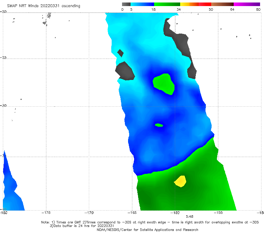Viewport: 264px width, 232px height.
Task: Click the 'NOAA/NESDIS/Center for Satellite Applications and Research' credit
Action: 147,230
